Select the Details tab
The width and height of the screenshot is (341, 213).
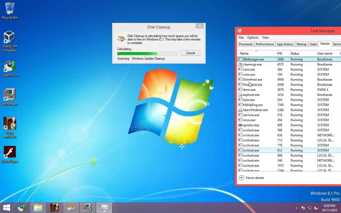(325, 44)
